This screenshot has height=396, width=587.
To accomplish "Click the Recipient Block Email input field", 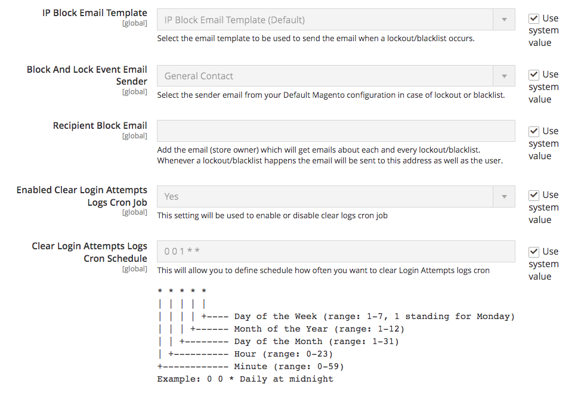I will pos(336,131).
